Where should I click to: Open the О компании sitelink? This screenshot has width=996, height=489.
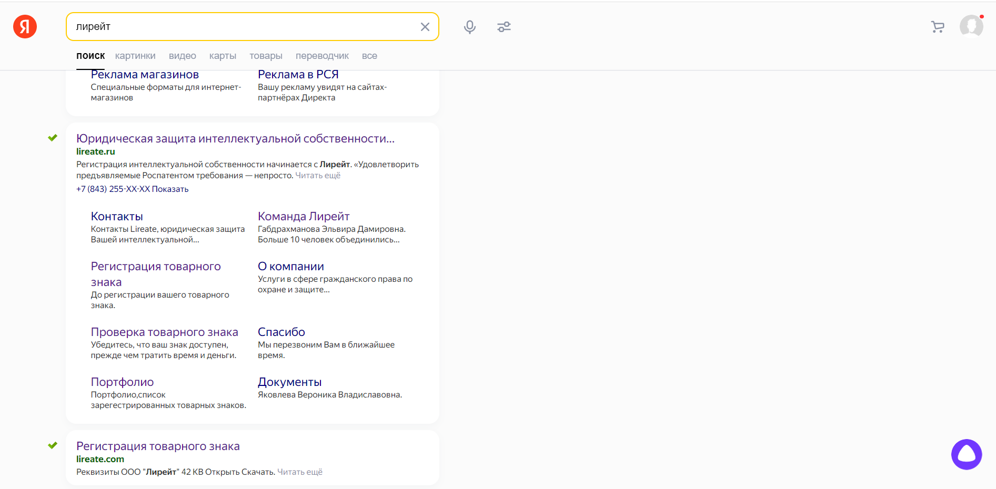291,266
